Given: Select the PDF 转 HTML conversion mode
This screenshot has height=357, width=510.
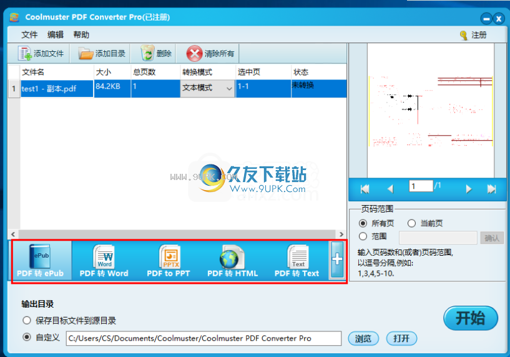Looking at the screenshot, I should click(233, 261).
